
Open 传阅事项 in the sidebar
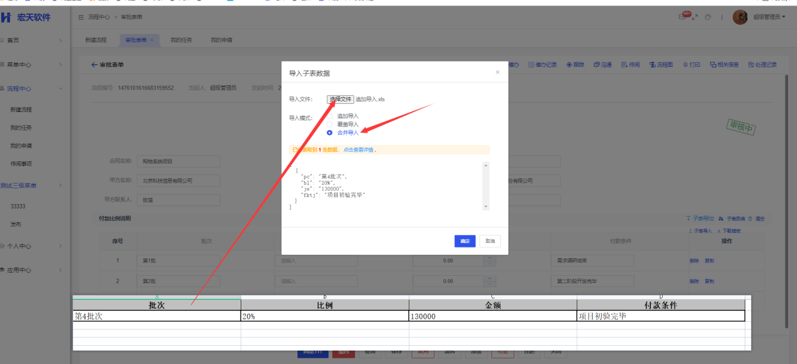(21, 164)
